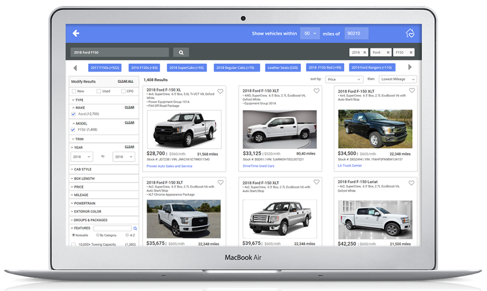Select the Leather Seats (520) chip
The image size is (487, 291).
click(282, 68)
